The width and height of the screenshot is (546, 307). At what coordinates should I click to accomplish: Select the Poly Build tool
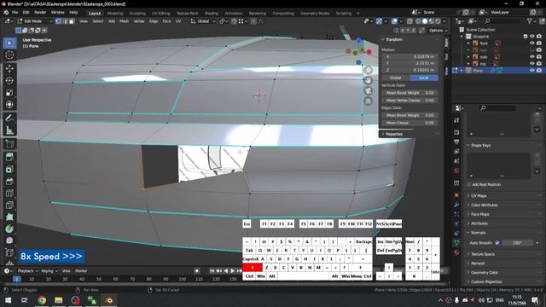9,217
